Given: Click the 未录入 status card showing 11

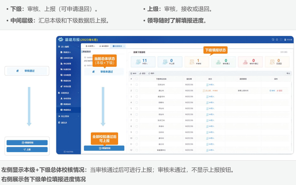Looking at the screenshot, I should click(x=143, y=62).
